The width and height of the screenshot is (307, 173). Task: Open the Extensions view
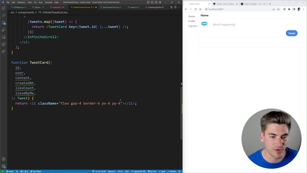tap(3, 44)
